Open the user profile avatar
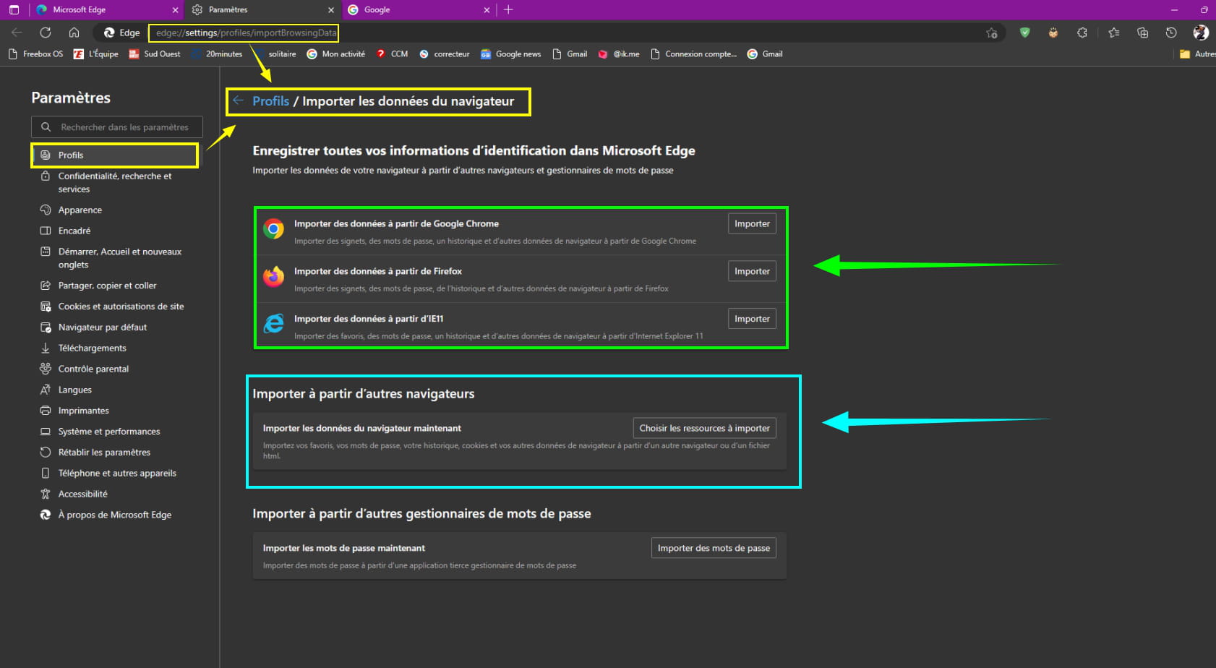This screenshot has height=668, width=1216. [1201, 33]
